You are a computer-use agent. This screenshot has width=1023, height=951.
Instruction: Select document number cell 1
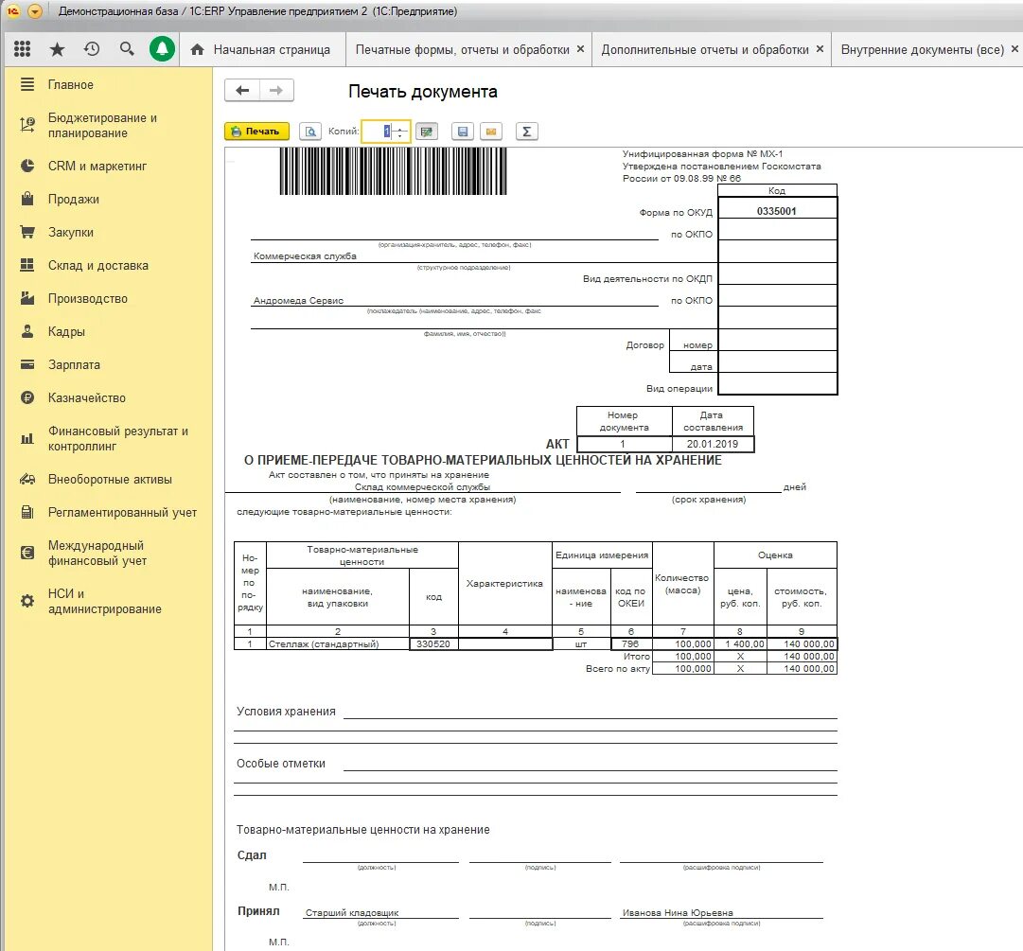625,444
